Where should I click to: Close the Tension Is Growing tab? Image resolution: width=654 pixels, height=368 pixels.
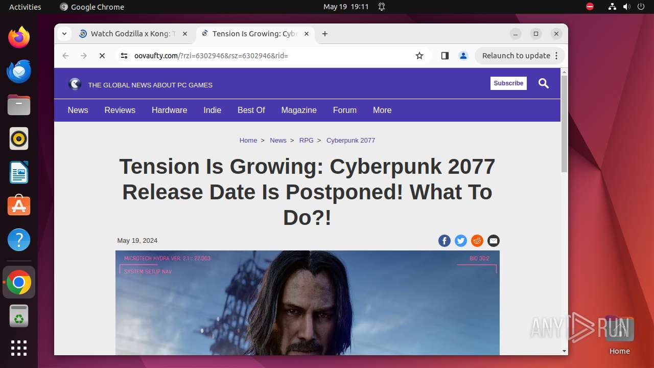coord(307,34)
